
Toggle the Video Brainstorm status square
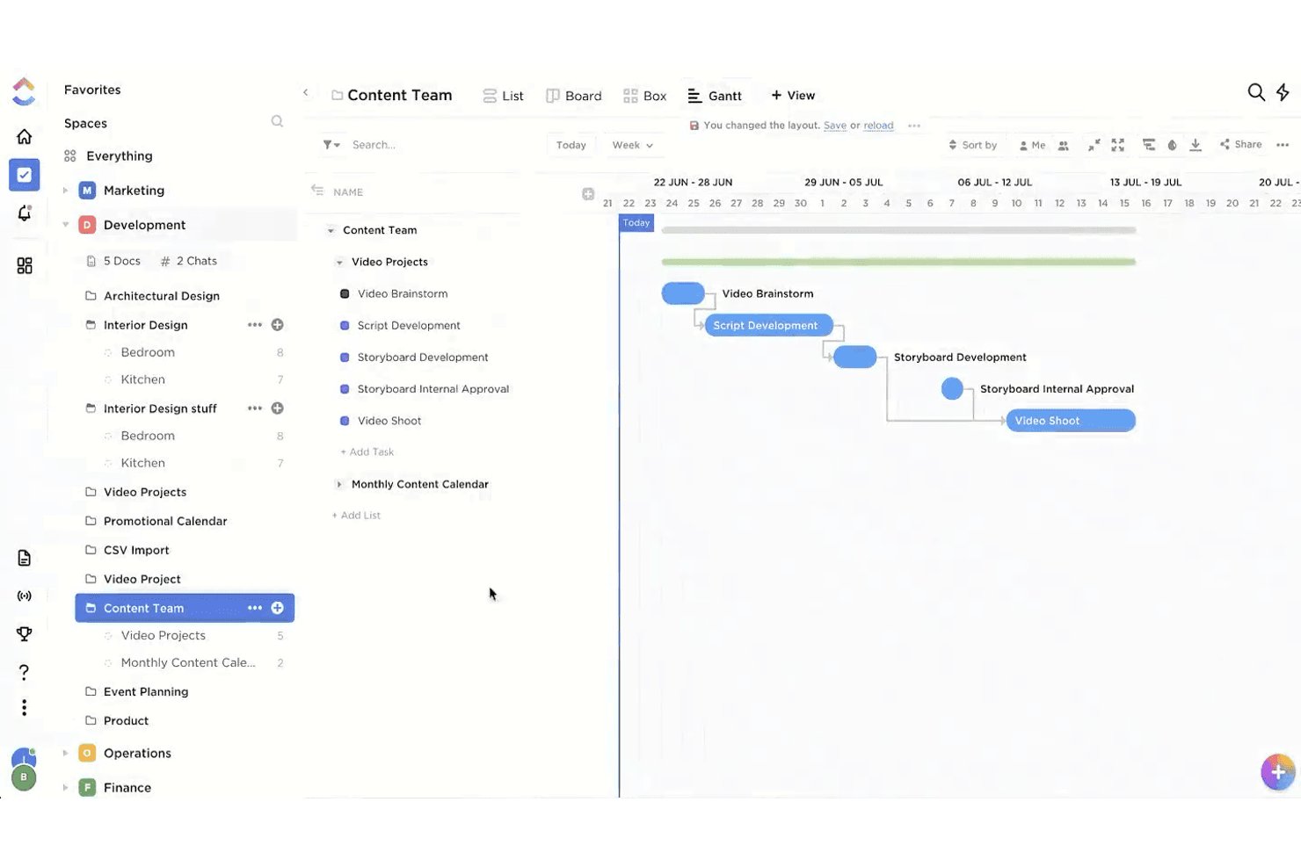pyautogui.click(x=345, y=293)
